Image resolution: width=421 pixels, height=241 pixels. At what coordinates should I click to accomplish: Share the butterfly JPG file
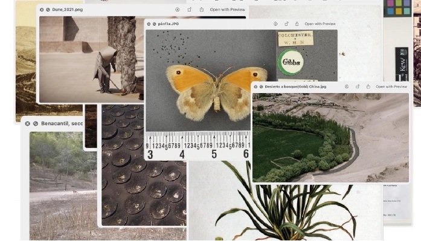(x=297, y=24)
